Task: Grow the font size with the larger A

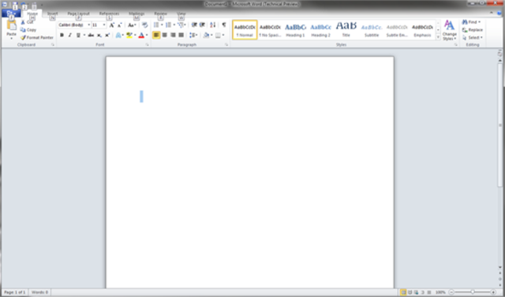Action: [111, 24]
